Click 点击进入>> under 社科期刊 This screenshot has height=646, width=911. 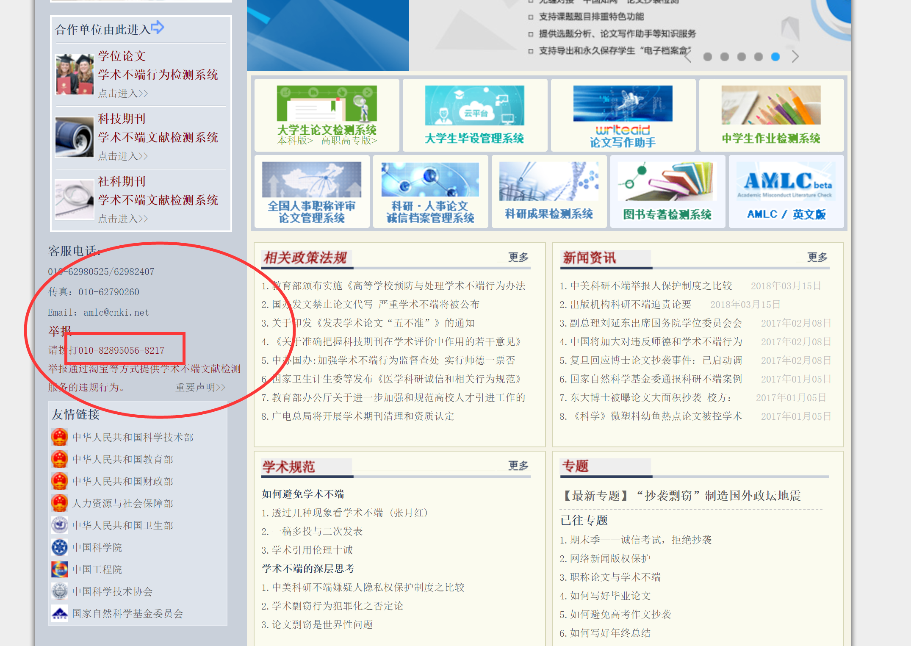tap(123, 219)
